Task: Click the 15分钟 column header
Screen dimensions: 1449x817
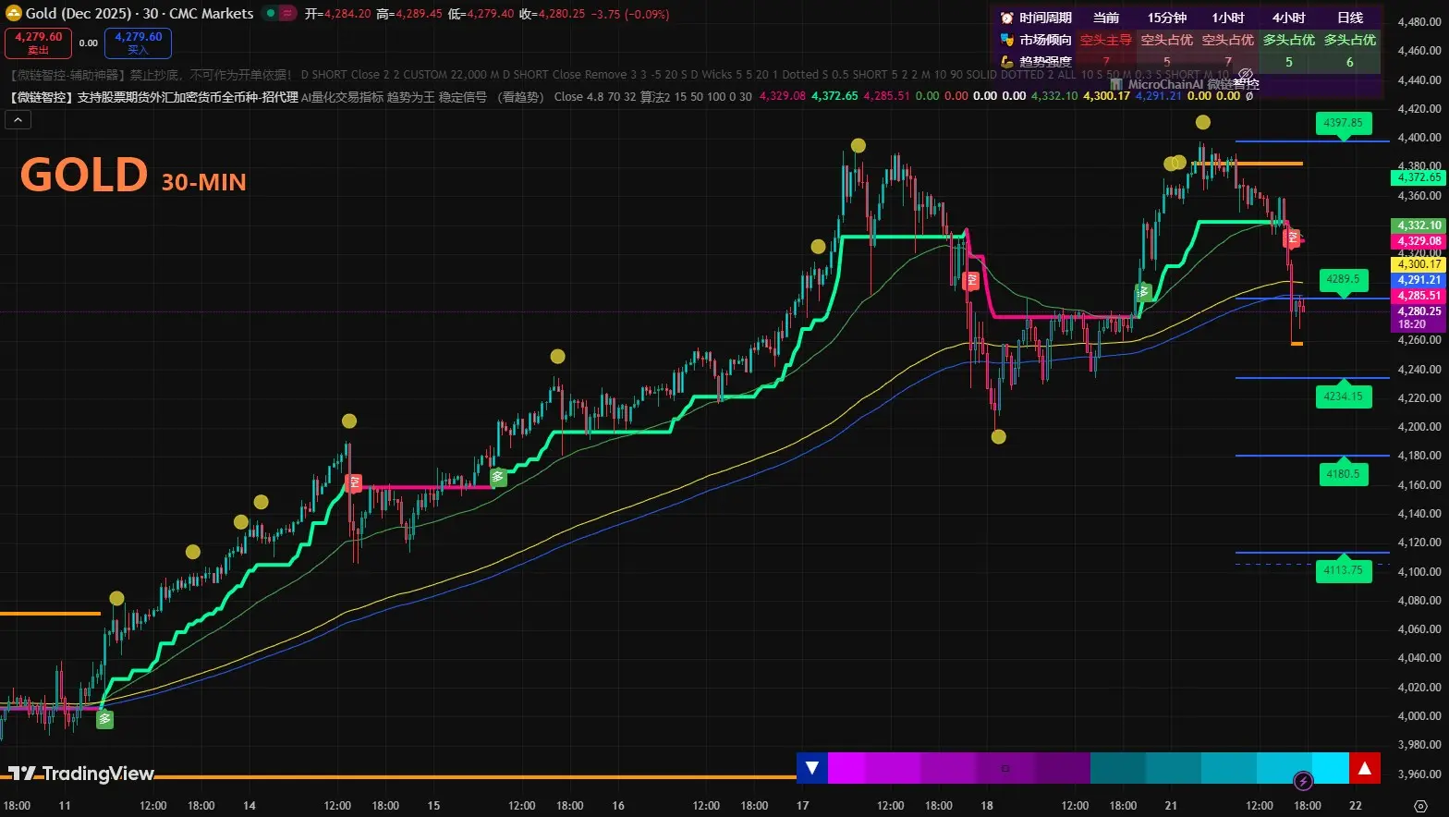Action: (x=1167, y=18)
